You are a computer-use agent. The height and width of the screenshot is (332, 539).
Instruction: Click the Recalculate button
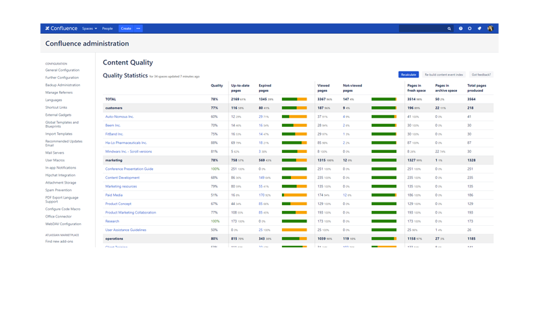(408, 75)
